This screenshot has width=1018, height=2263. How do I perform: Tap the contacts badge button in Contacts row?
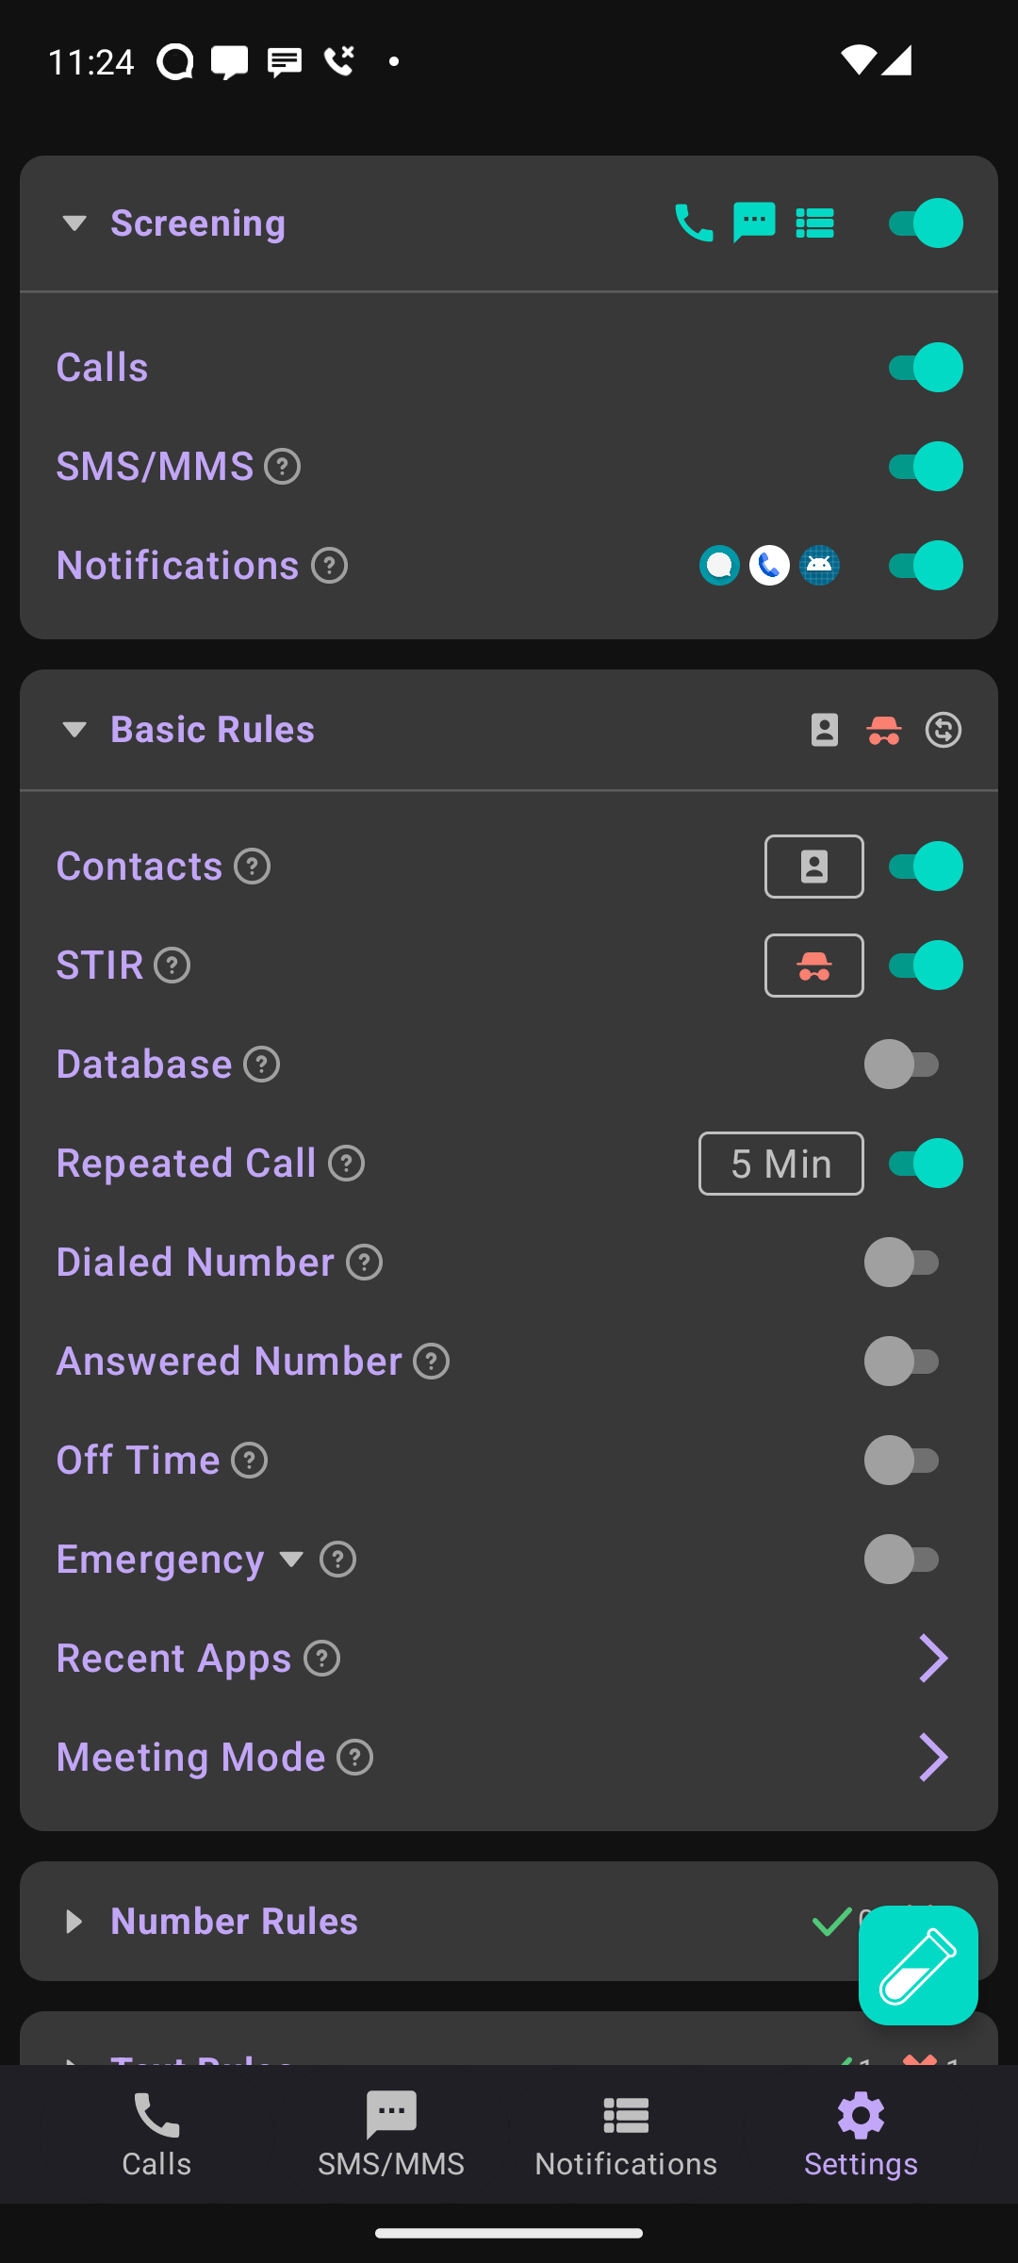814,867
